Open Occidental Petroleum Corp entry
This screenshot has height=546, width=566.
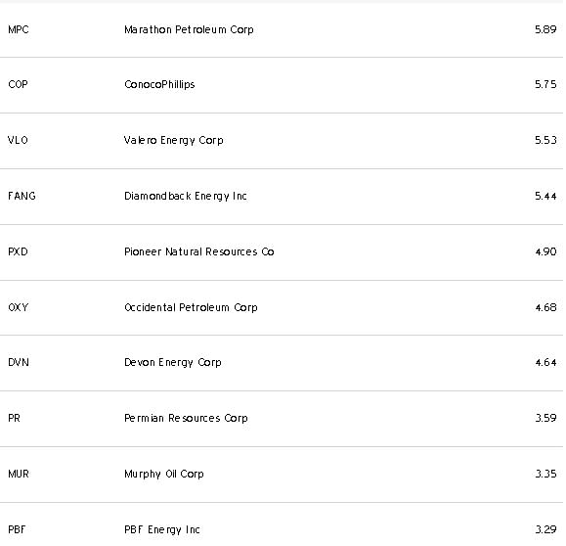pyautogui.click(x=191, y=307)
